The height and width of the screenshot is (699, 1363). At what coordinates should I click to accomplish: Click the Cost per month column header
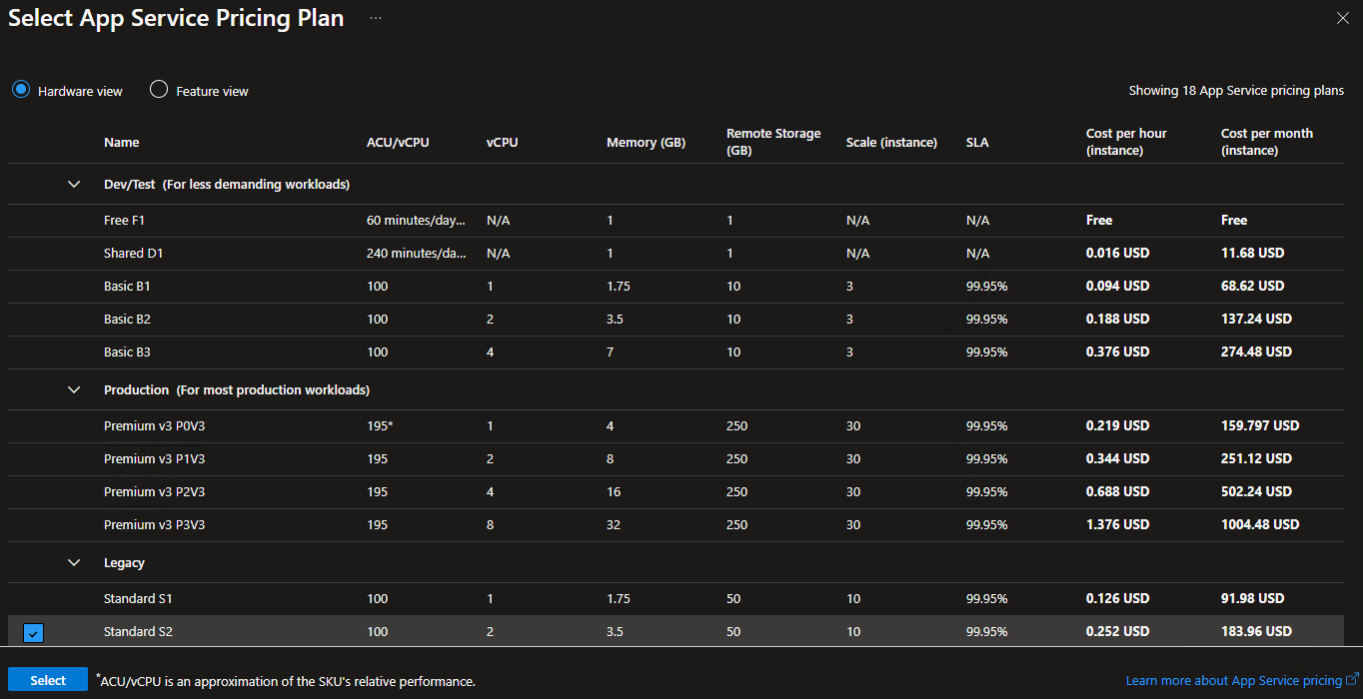[1267, 142]
